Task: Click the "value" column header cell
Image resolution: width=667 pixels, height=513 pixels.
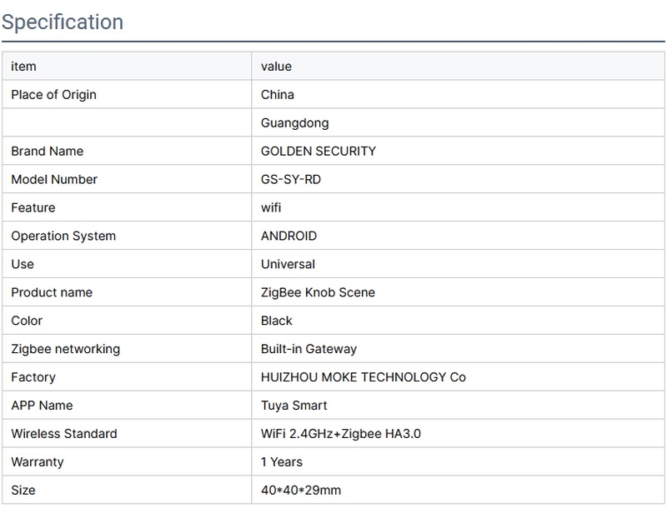Action: coord(276,67)
